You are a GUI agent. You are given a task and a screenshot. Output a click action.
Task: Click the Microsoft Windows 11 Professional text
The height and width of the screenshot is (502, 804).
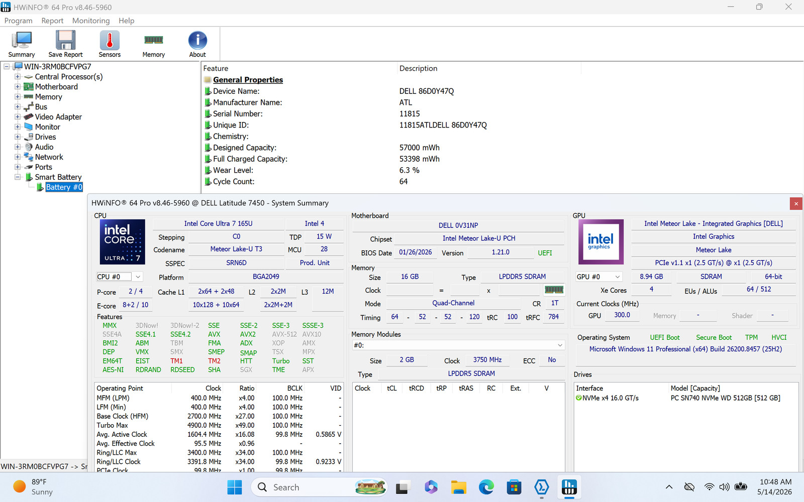[x=685, y=349]
